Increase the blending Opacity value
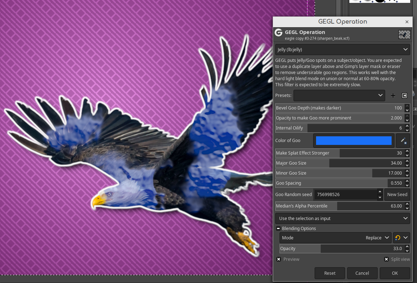The width and height of the screenshot is (417, 283). 407,247
